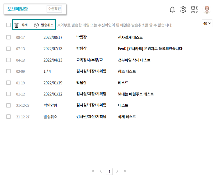Screen dimensions: 218x179
Task: Check the 확인안함 status row checkbox
Action: (x=8, y=105)
